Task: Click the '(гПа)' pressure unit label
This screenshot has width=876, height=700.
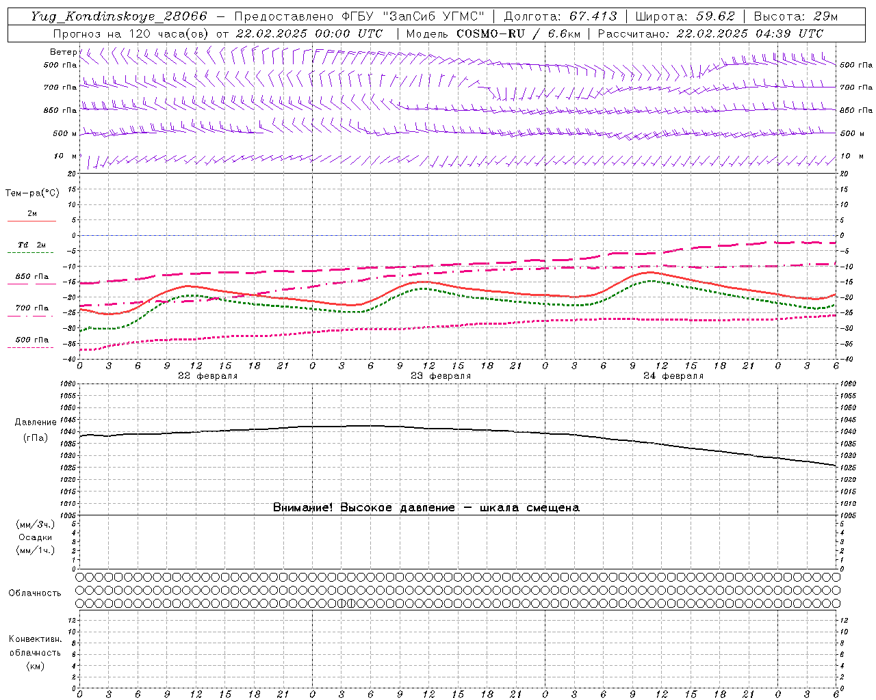Action: (36, 437)
